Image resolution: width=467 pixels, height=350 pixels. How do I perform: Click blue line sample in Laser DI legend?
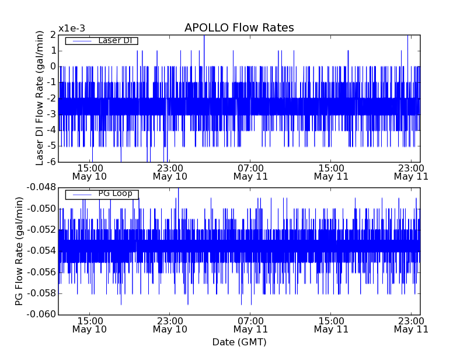[81, 41]
